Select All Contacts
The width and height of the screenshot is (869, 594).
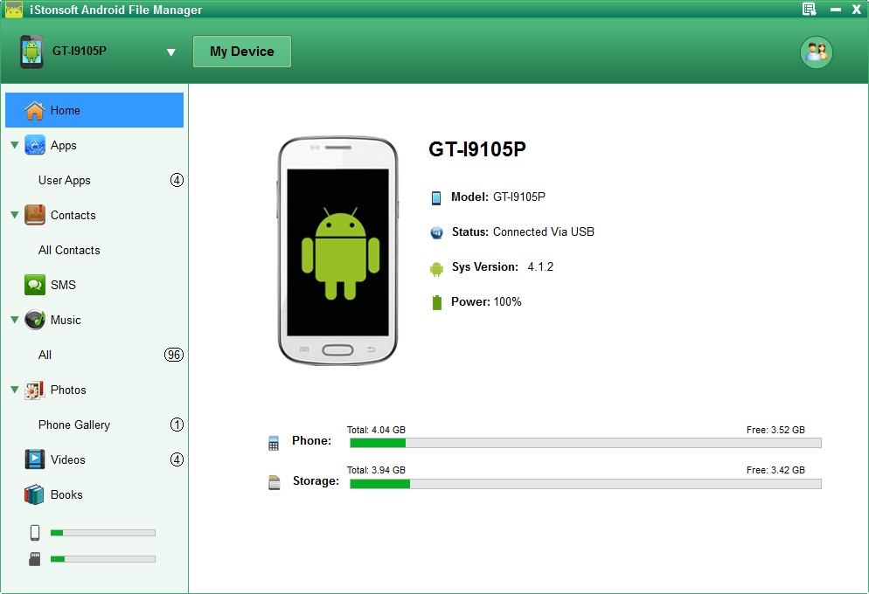pos(69,250)
